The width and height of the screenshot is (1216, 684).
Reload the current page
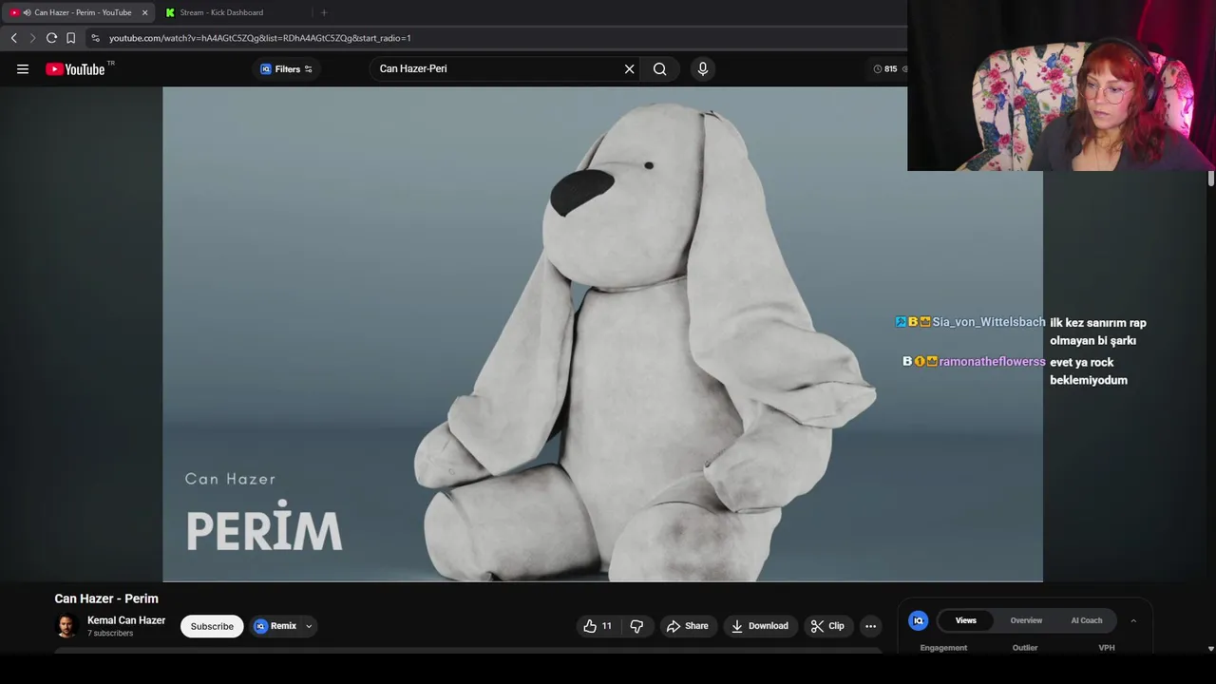(51, 38)
